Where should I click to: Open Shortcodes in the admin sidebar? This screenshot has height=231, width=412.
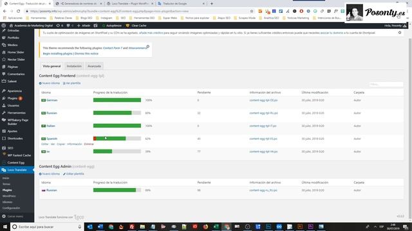(15, 139)
